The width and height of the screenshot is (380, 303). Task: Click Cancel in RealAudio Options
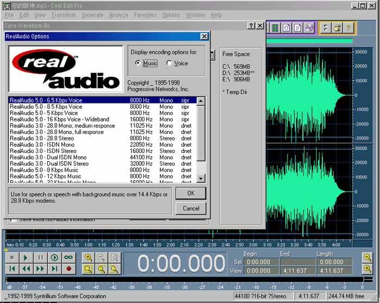click(191, 208)
